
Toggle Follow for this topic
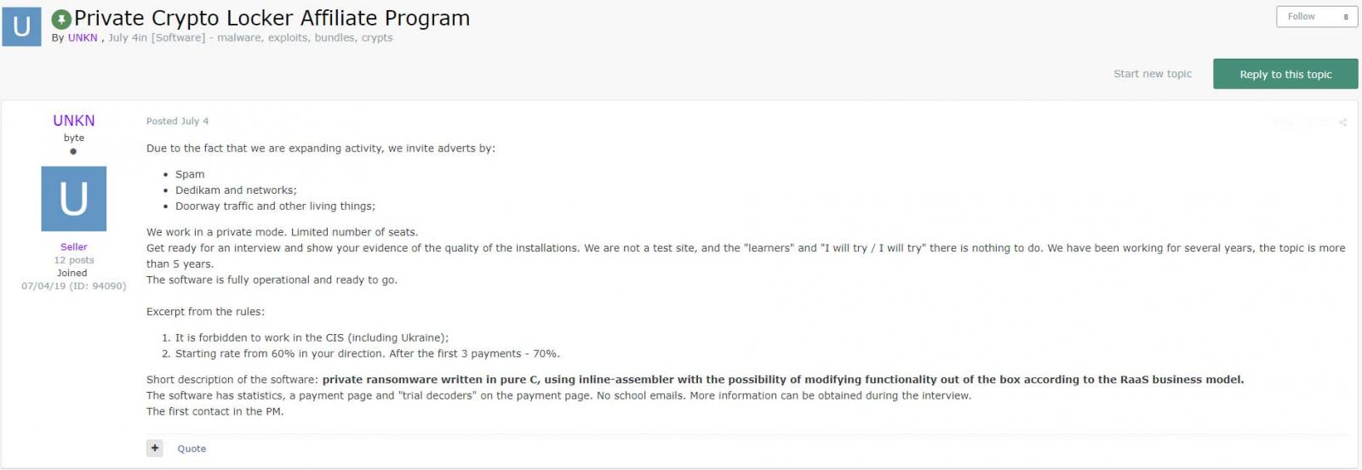click(x=1301, y=17)
